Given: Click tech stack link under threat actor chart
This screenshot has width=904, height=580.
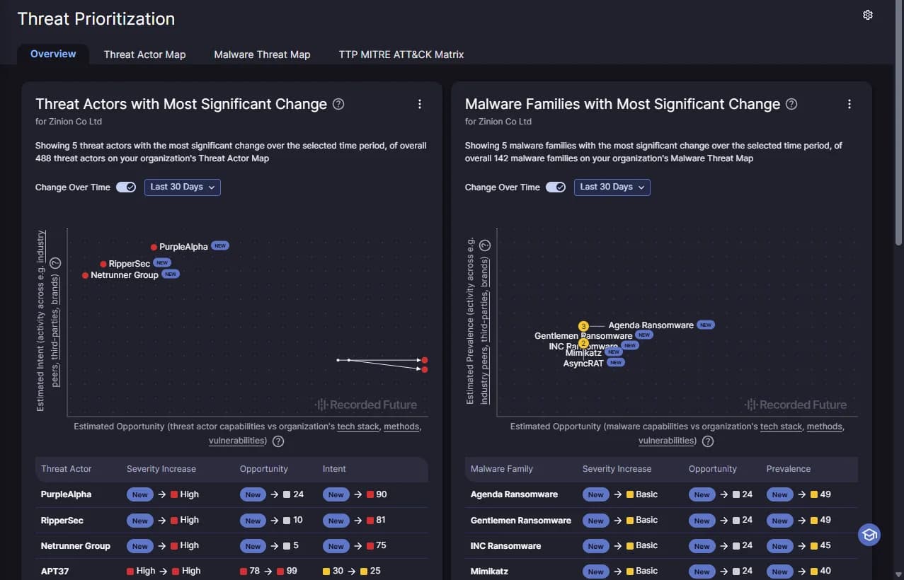Looking at the screenshot, I should point(358,427).
